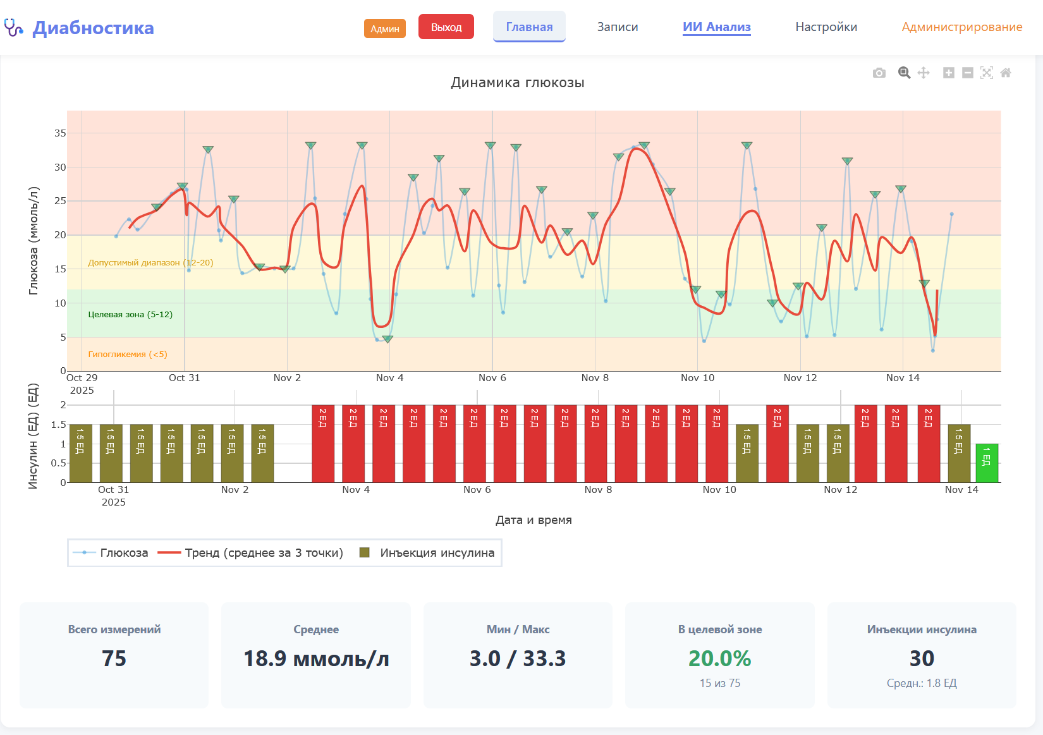Image resolution: width=1043 pixels, height=735 pixels.
Task: Click the Диабностика site title
Action: (93, 28)
